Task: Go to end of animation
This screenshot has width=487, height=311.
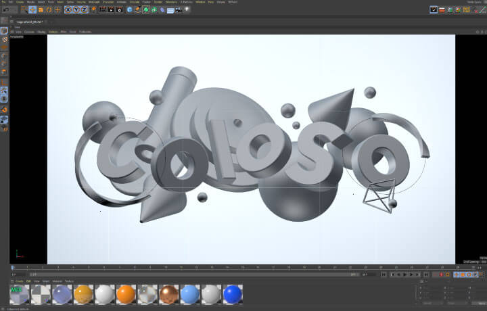Action: coord(426,274)
